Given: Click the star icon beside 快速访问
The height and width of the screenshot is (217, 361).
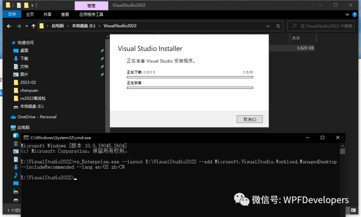Looking at the screenshot, I should coord(14,42).
